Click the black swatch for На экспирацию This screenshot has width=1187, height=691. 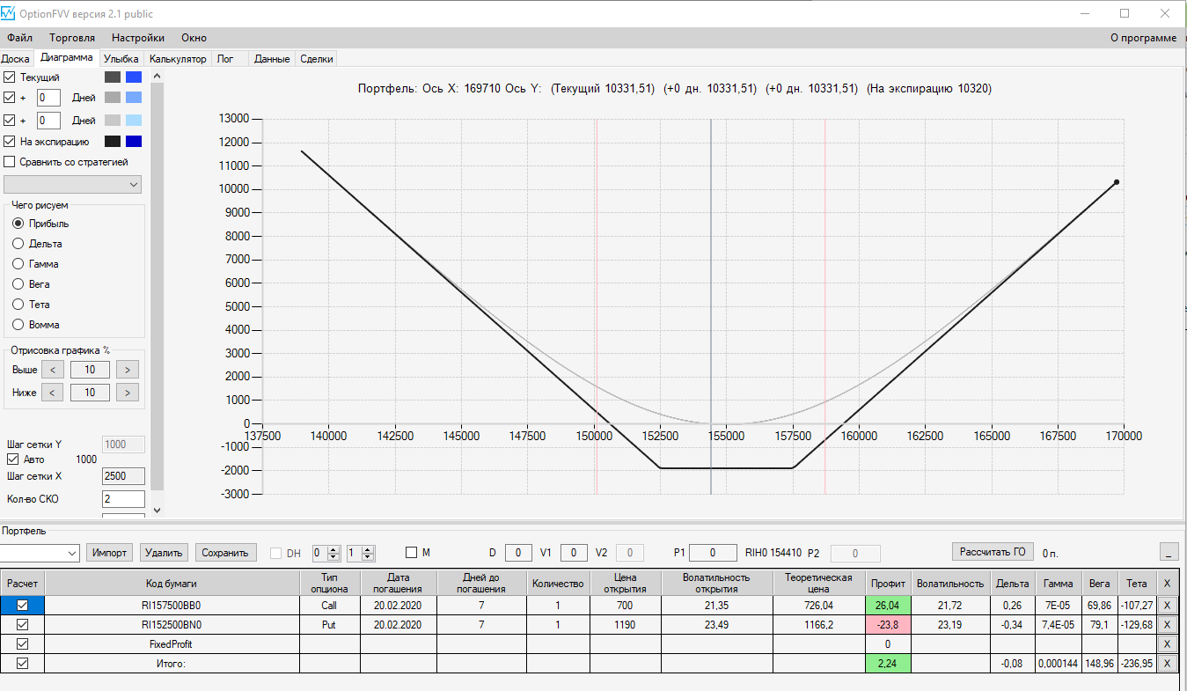click(113, 141)
